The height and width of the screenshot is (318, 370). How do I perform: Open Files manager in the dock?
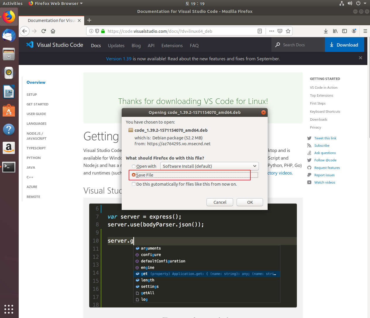pyautogui.click(x=9, y=54)
